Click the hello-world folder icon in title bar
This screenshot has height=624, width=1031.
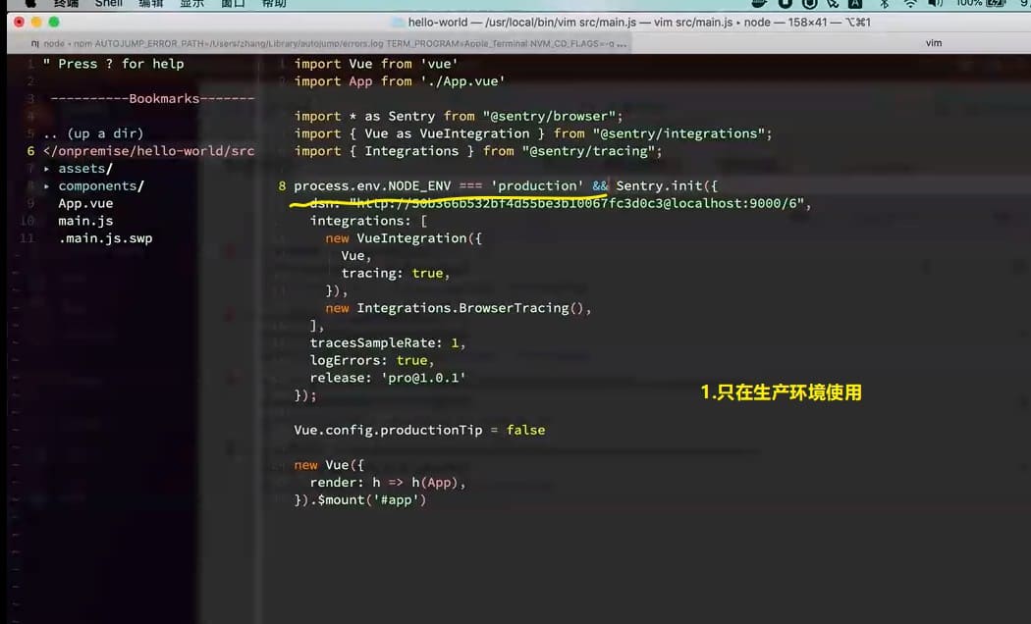[x=397, y=22]
